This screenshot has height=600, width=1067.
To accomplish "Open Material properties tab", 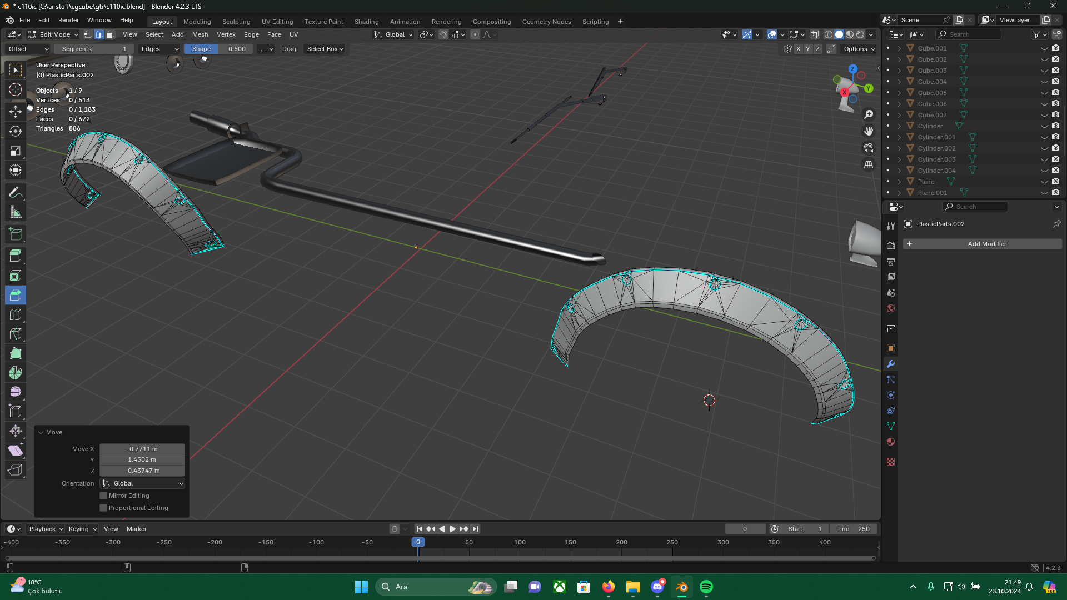I will [891, 442].
